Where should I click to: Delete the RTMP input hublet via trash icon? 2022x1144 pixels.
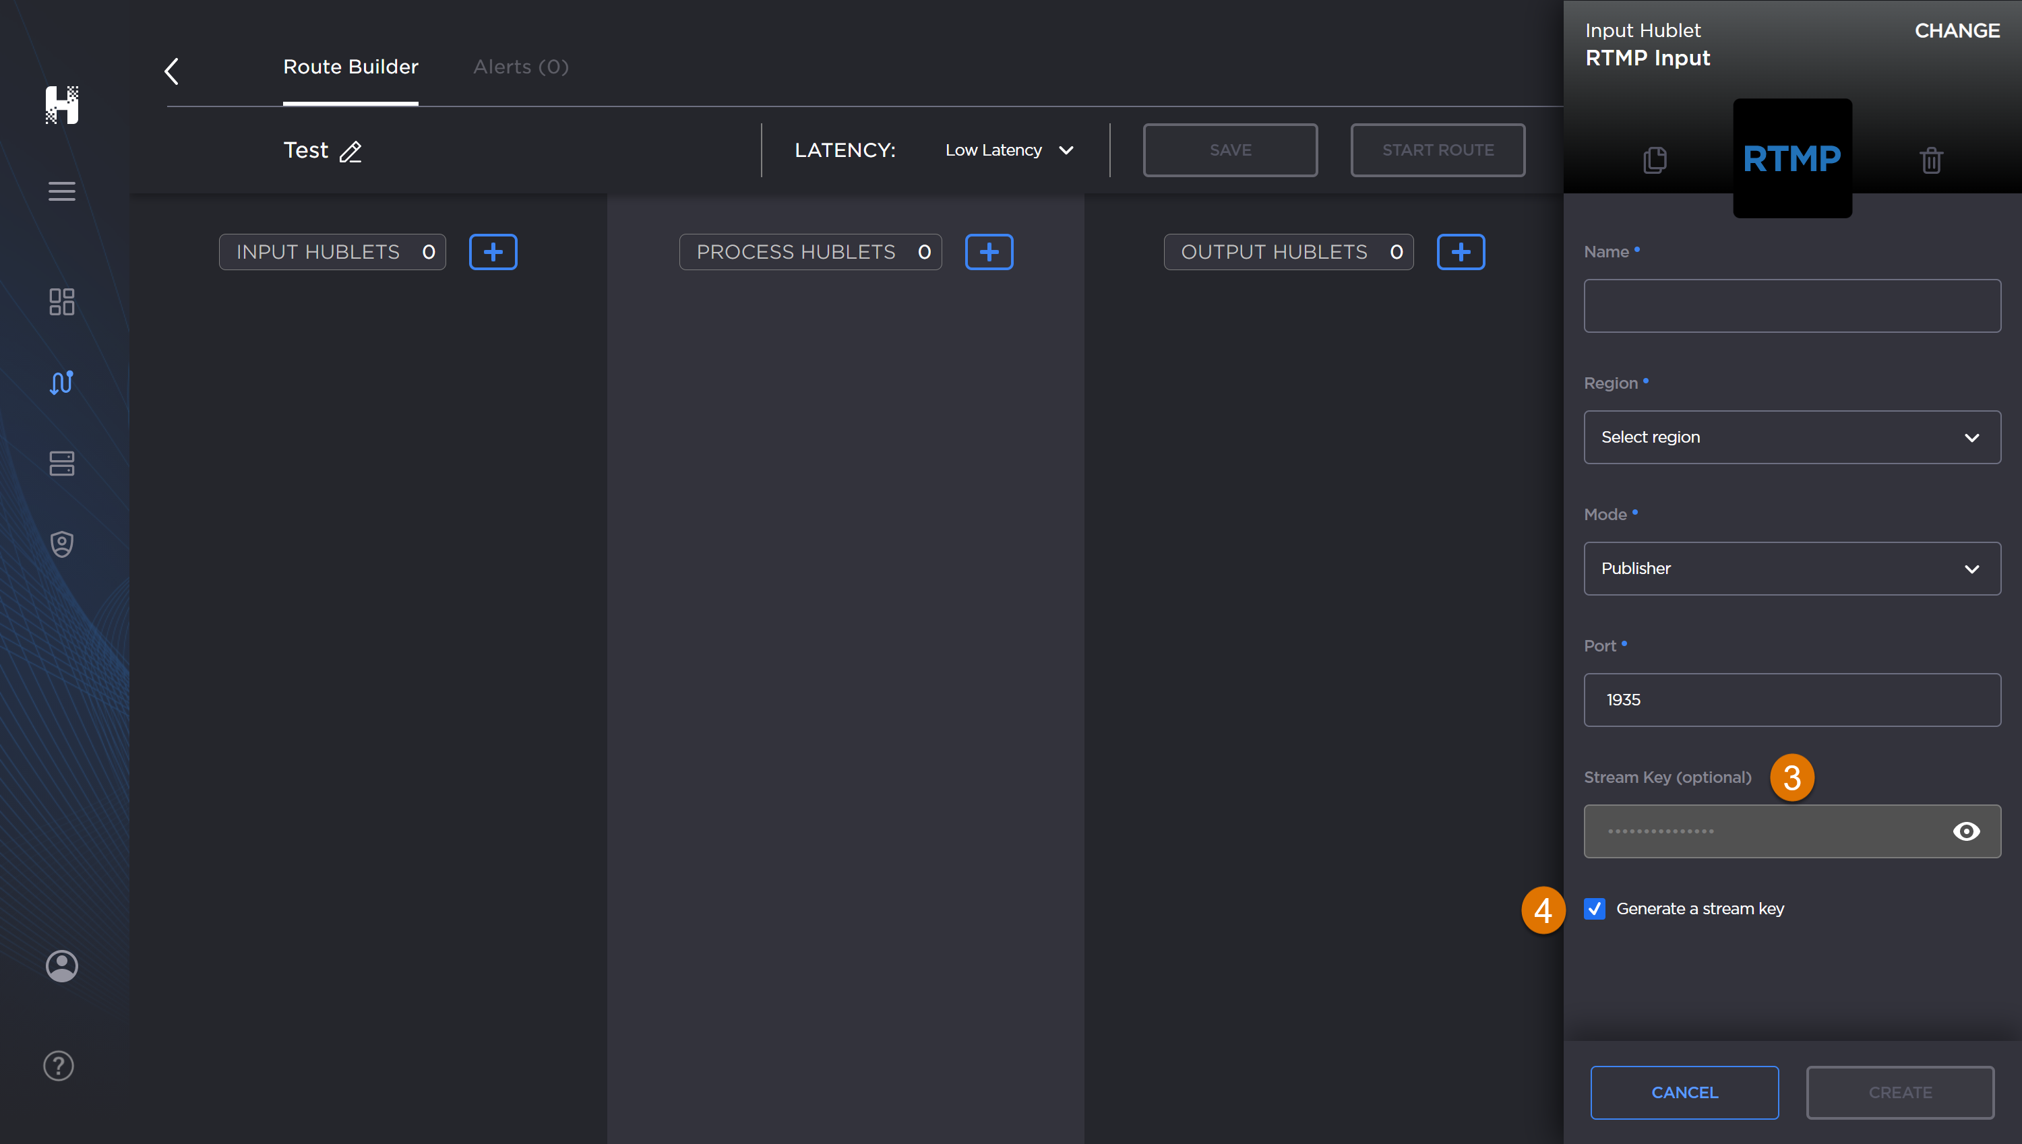tap(1931, 160)
